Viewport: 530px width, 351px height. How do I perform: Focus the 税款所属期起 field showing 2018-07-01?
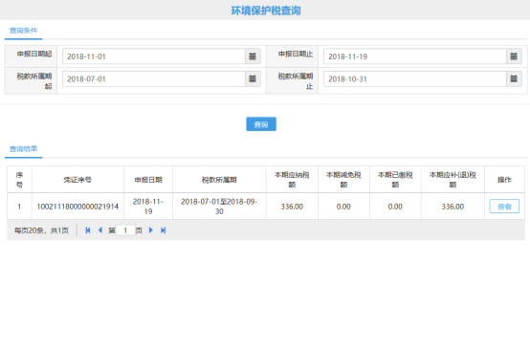coord(154,79)
